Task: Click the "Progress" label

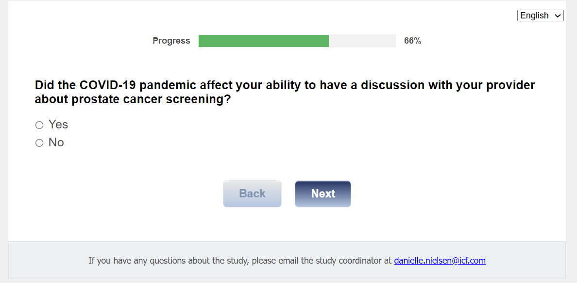Action: coord(171,41)
